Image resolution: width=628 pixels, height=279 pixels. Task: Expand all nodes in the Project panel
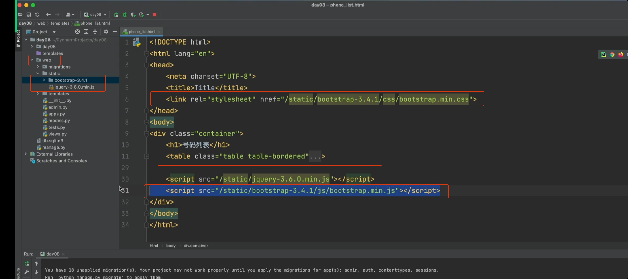(86, 32)
